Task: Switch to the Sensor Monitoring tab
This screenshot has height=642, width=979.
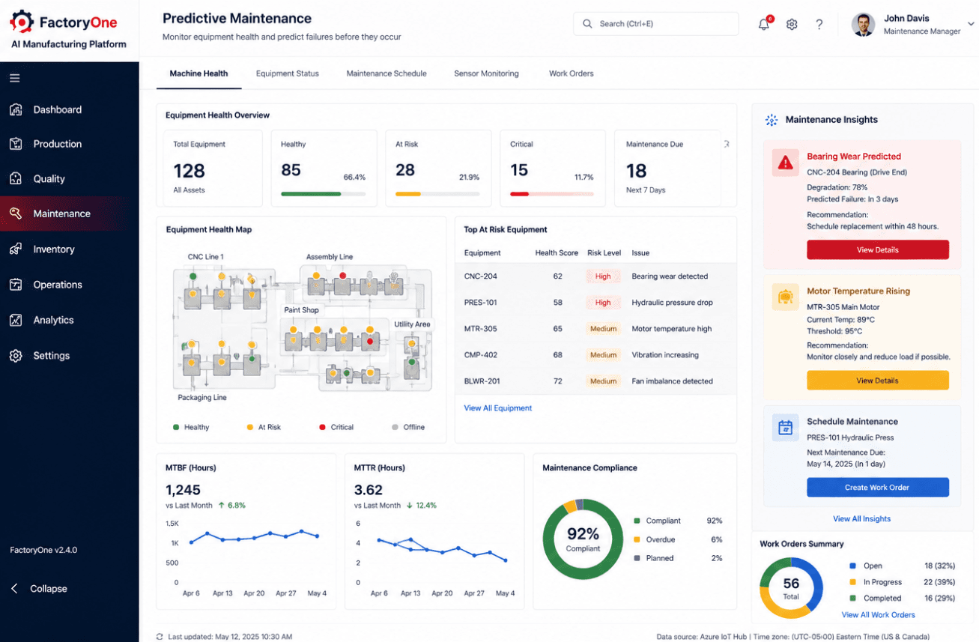Action: point(486,73)
